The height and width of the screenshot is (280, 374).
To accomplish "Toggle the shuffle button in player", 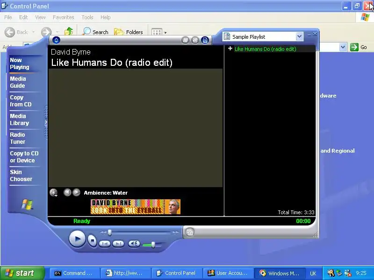I will pyautogui.click(x=185, y=40).
